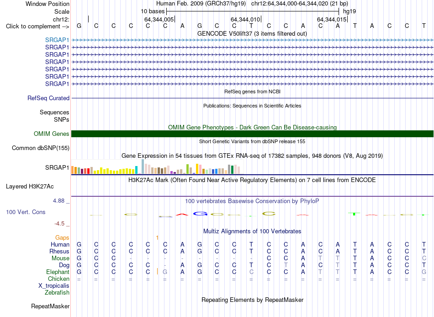Screen dimensions: 434x317
Task: Click SRGAP1 label beside GTEx expression bars
Action: coord(57,167)
